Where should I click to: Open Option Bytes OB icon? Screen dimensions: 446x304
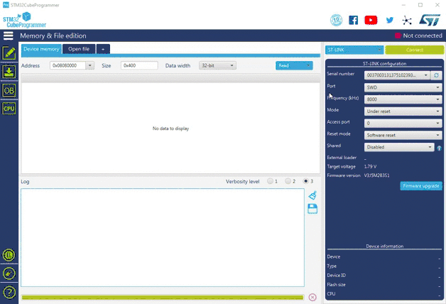(9, 90)
